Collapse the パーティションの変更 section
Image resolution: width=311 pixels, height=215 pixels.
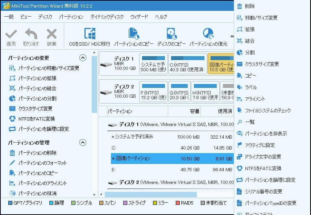83,58
